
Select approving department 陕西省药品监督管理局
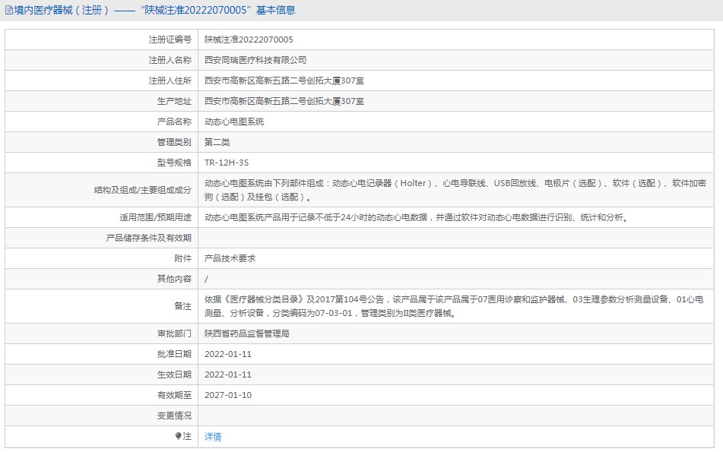tap(247, 333)
